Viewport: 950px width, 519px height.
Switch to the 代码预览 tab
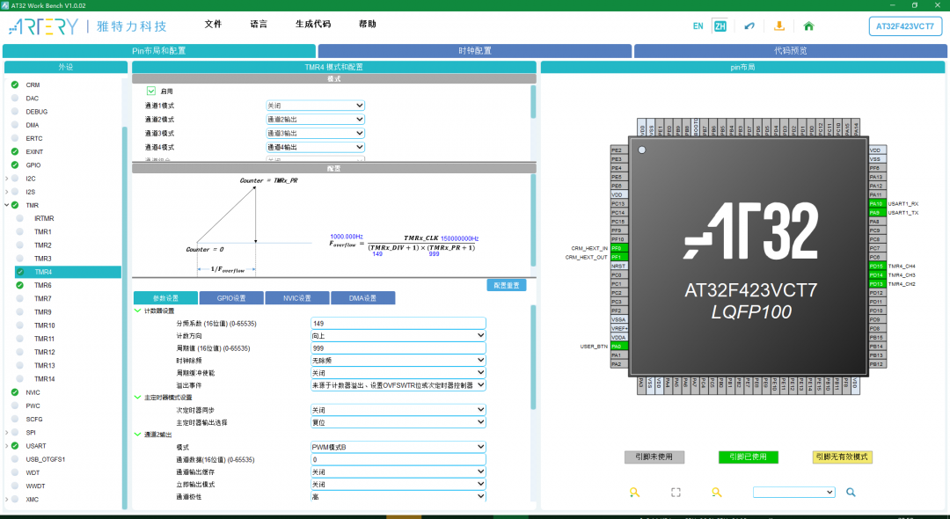point(791,51)
